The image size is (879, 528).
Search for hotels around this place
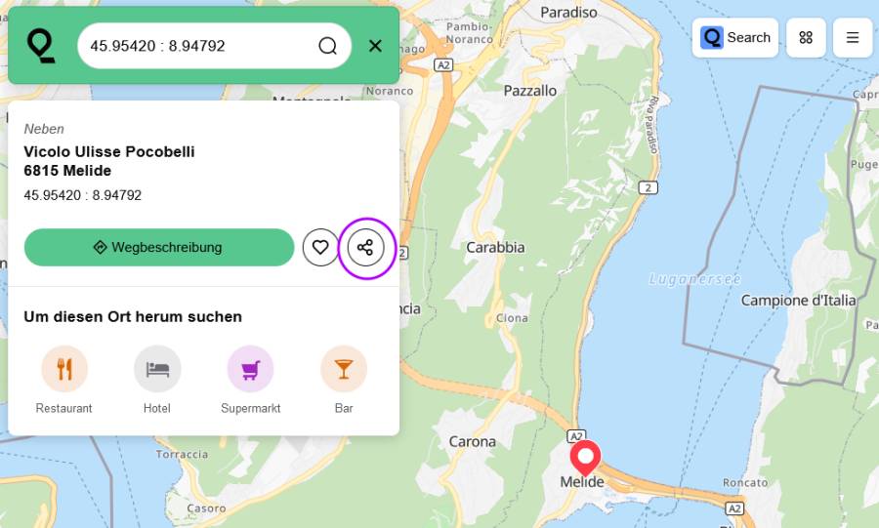coord(157,381)
